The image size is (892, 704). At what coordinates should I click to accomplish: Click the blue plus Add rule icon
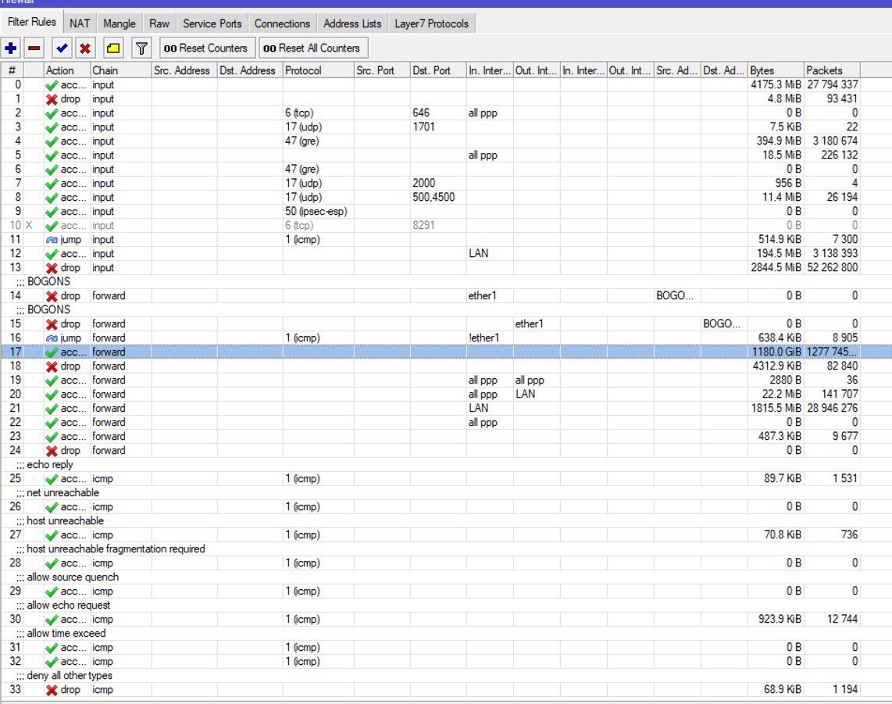11,48
